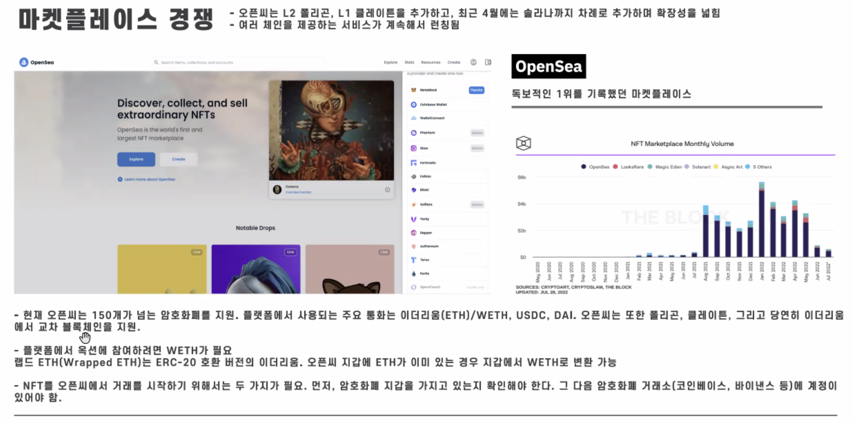Click the Venly wallet icon
853x423 pixels.
coord(414,219)
